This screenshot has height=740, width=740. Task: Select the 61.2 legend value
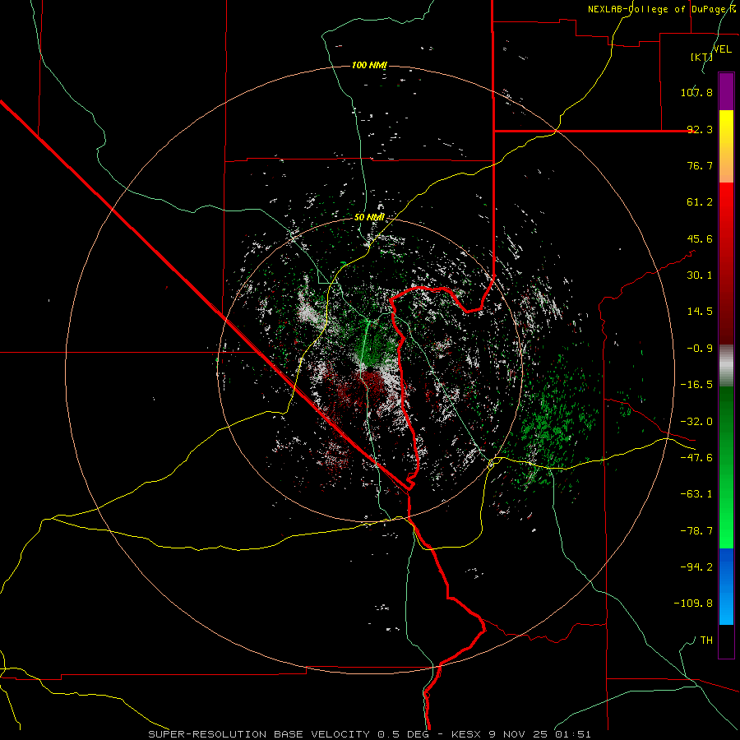point(700,202)
